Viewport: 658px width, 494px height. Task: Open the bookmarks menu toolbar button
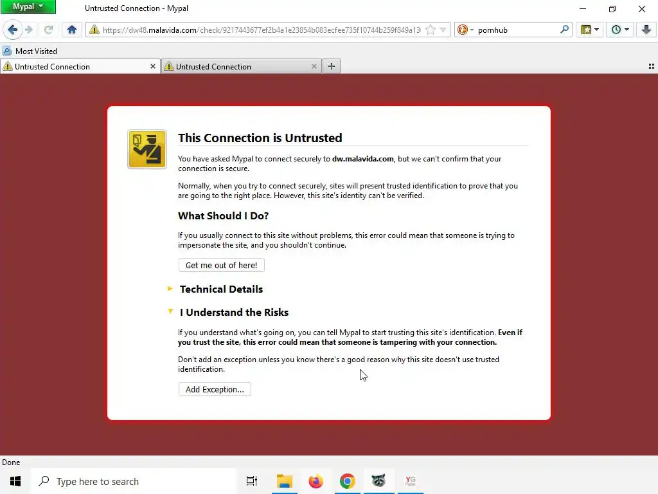586,30
